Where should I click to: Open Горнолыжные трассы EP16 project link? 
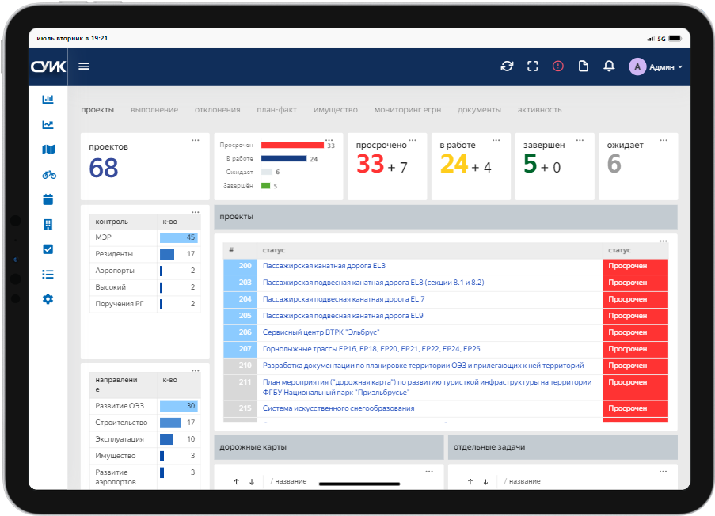click(371, 349)
